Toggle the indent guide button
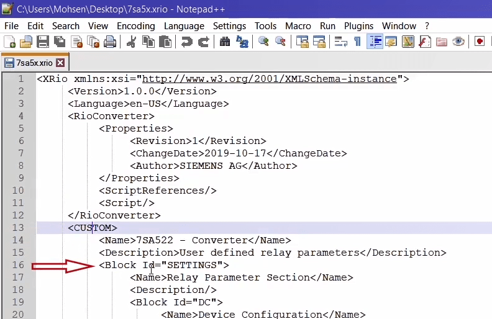 (x=375, y=42)
